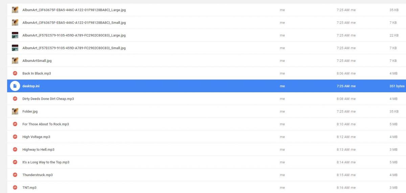
Task: Select file AlbumArt_{F57EC579-9105-459D-A789-FC2902C80C83}_Small.jpg
Action: coord(74,48)
